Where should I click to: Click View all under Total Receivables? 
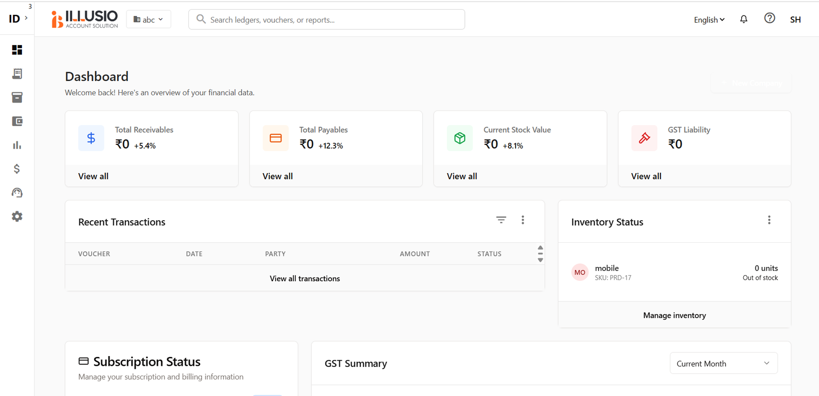point(93,176)
